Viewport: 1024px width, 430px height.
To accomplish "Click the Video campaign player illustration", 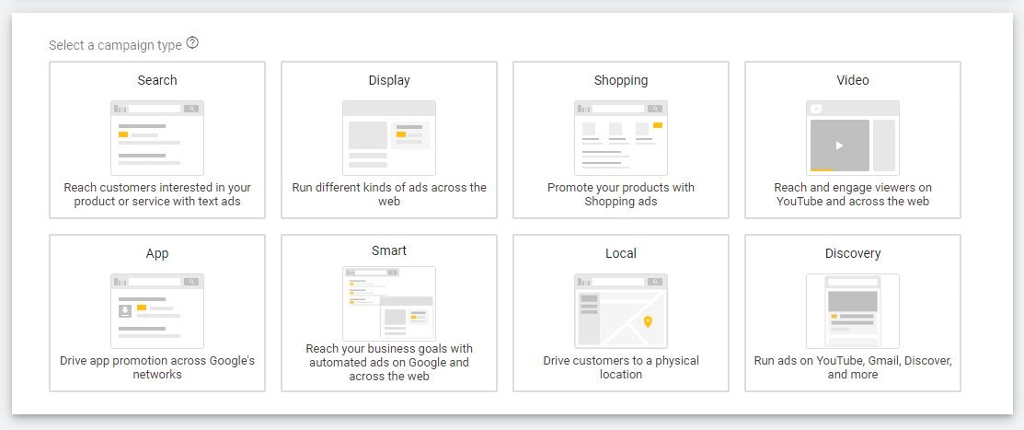I will pyautogui.click(x=852, y=137).
